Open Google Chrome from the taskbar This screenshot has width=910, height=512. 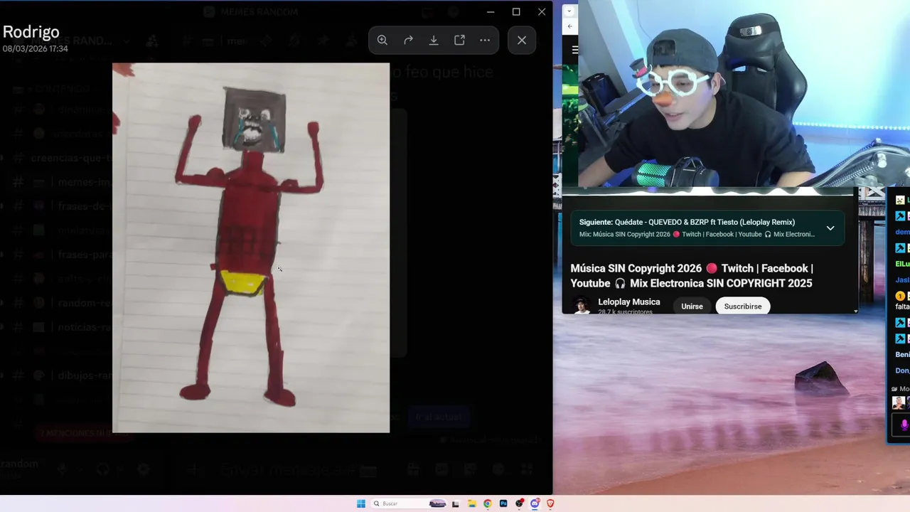tap(487, 503)
